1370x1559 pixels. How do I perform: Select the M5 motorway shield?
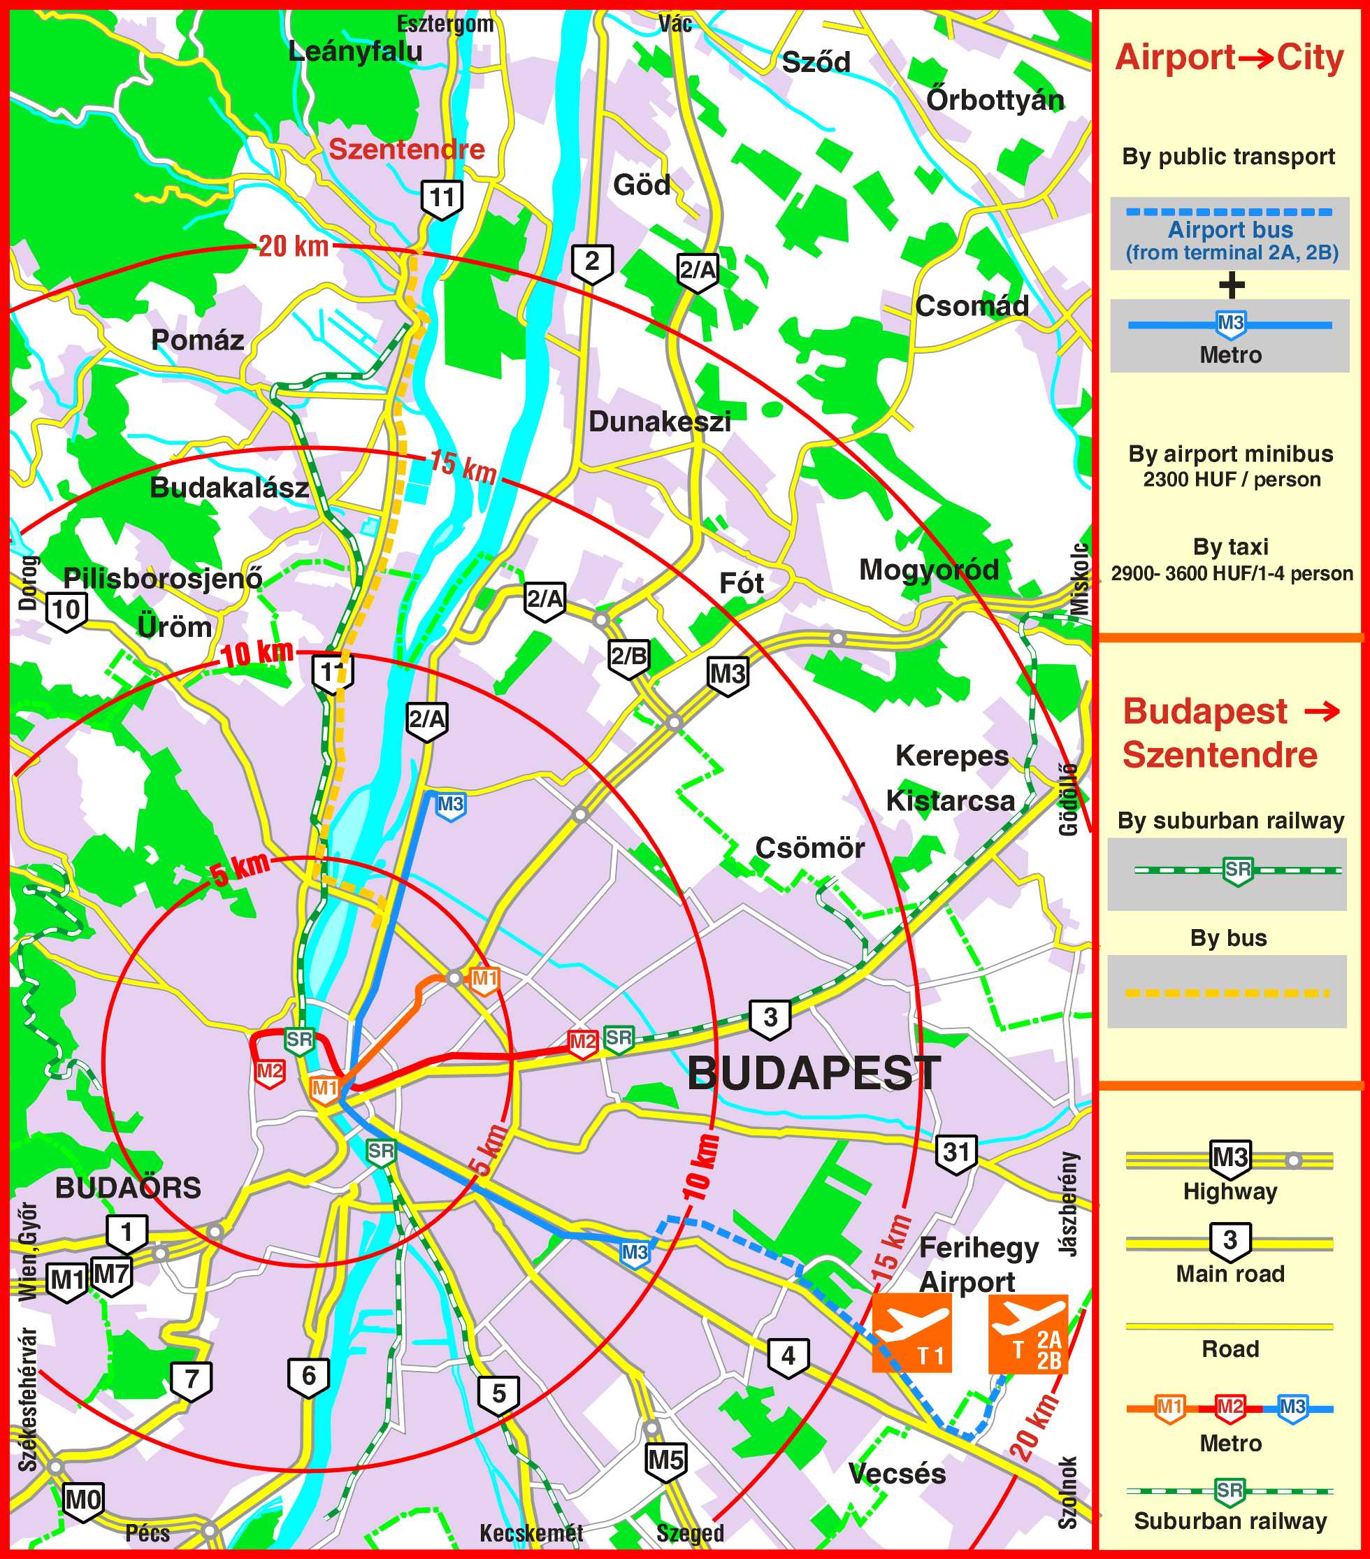pyautogui.click(x=665, y=1463)
